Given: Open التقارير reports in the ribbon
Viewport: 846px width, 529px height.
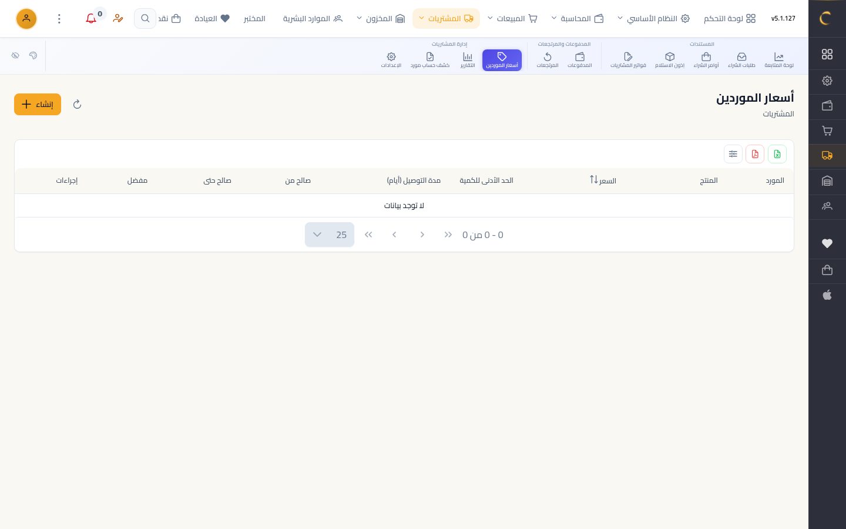Looking at the screenshot, I should pyautogui.click(x=468, y=60).
